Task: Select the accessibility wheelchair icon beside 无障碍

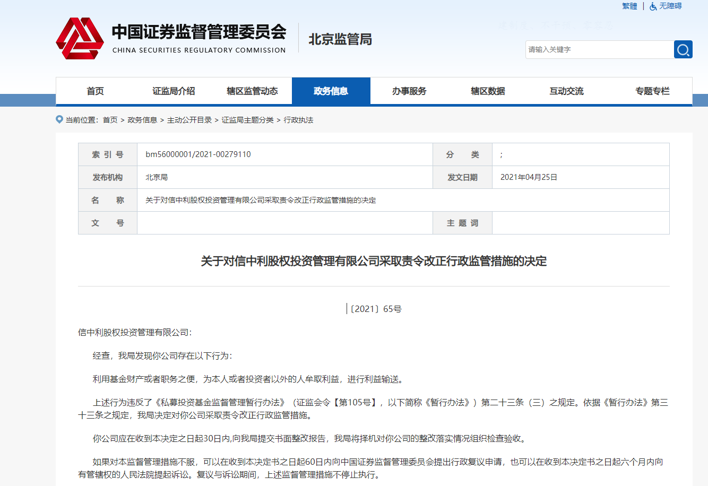Action: click(x=652, y=6)
